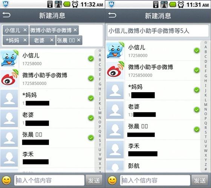Viewport: 211px width, 188px height.
Task: Uncheck *妈妈 contact in the chip-view screen
Action: pos(91,98)
